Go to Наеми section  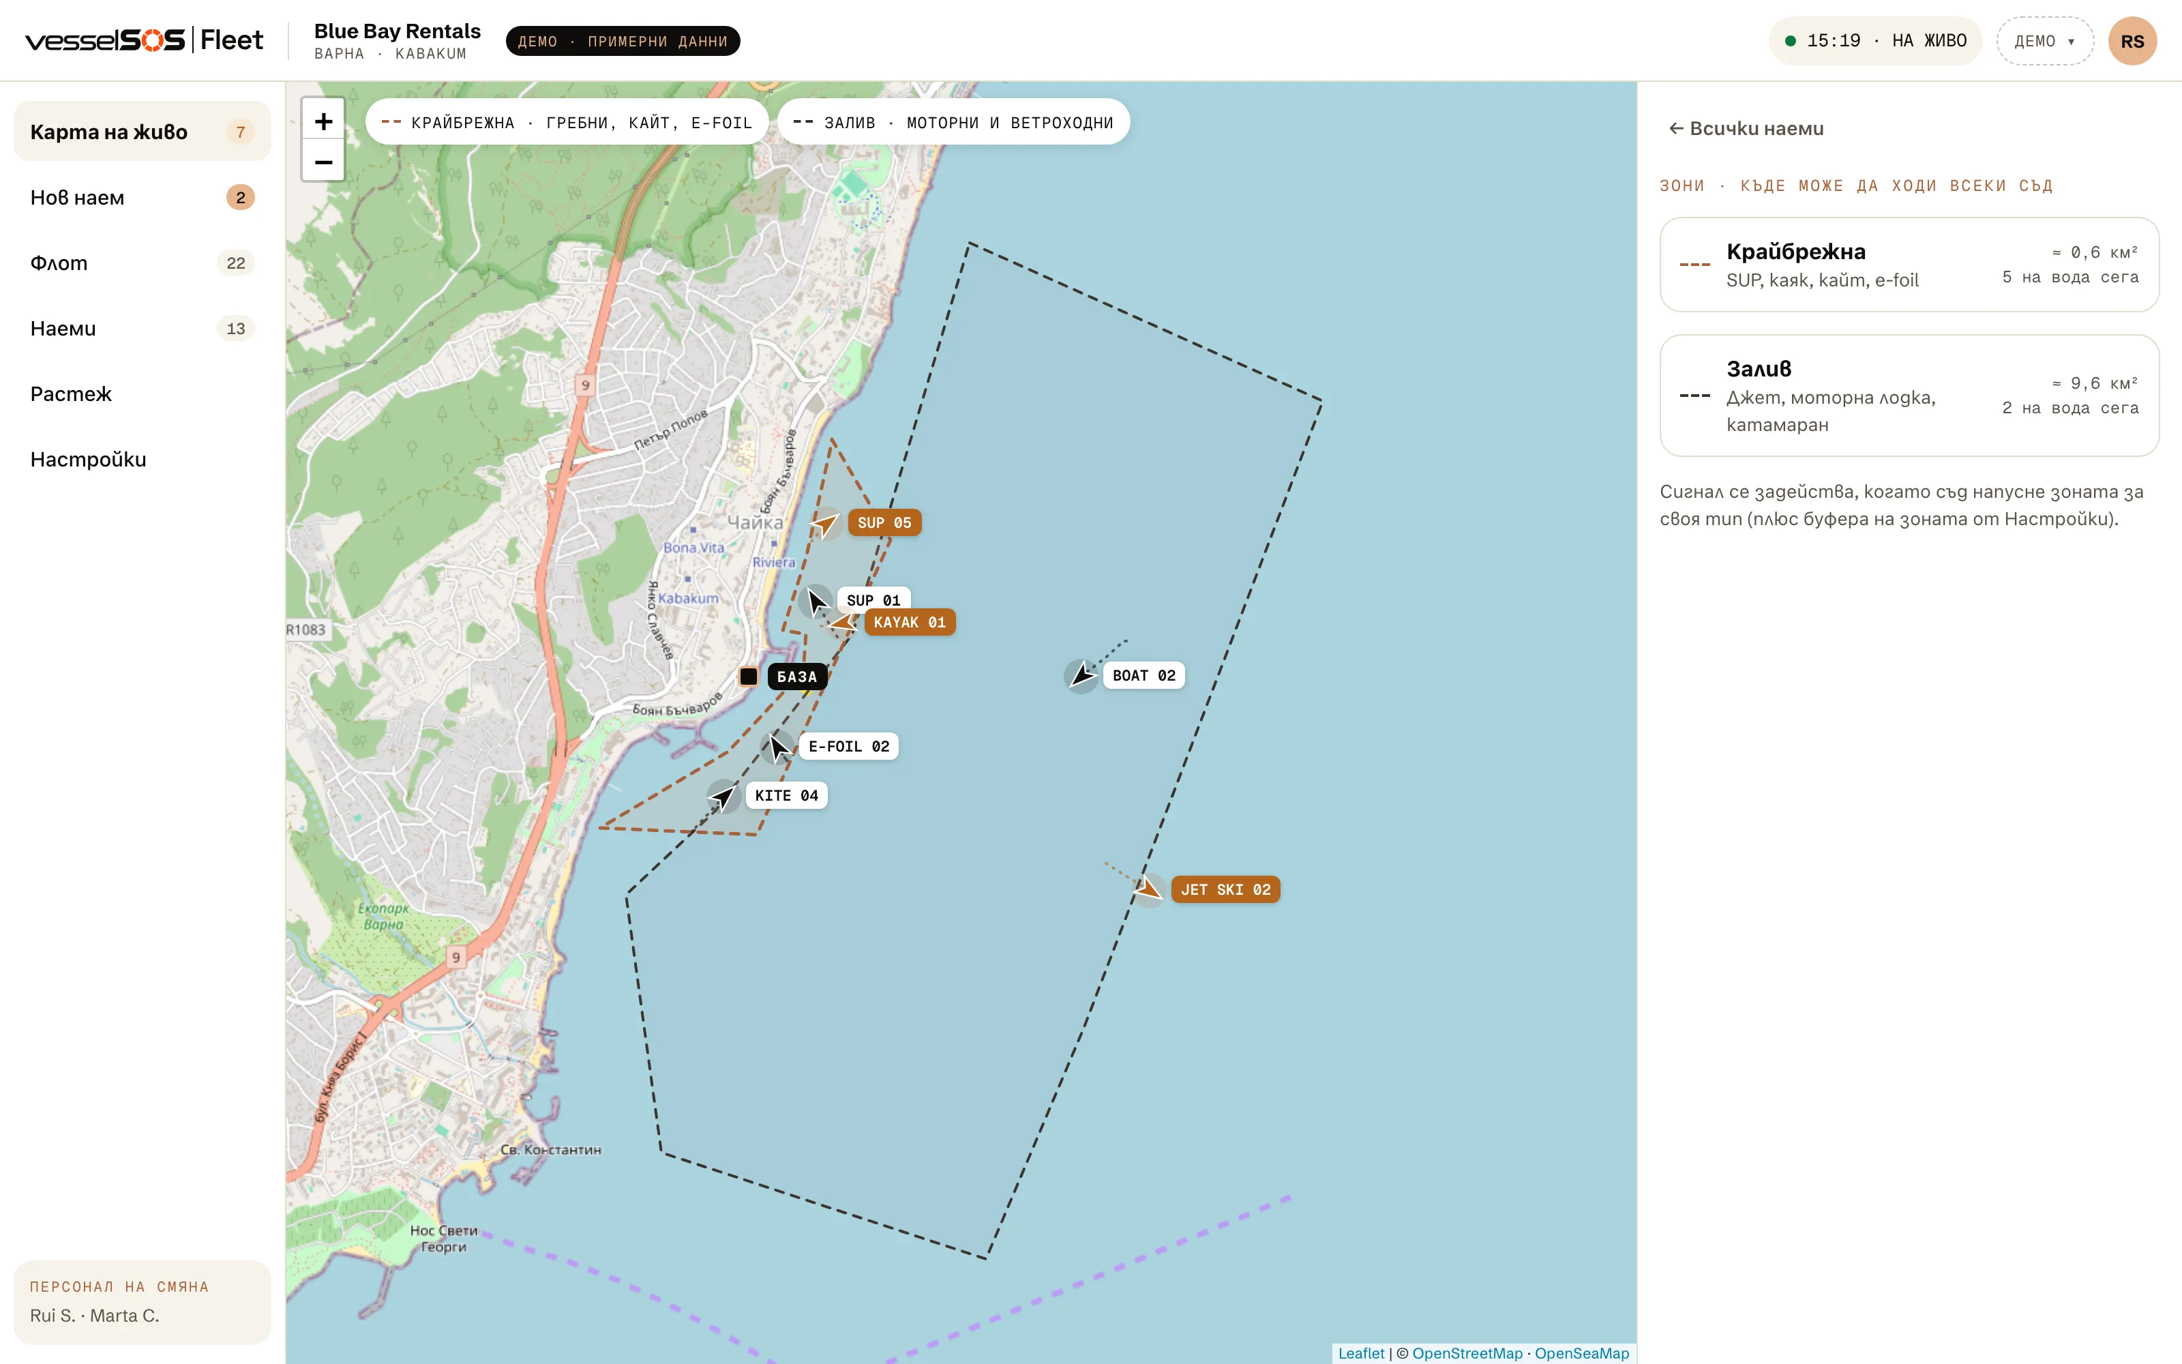coord(143,328)
